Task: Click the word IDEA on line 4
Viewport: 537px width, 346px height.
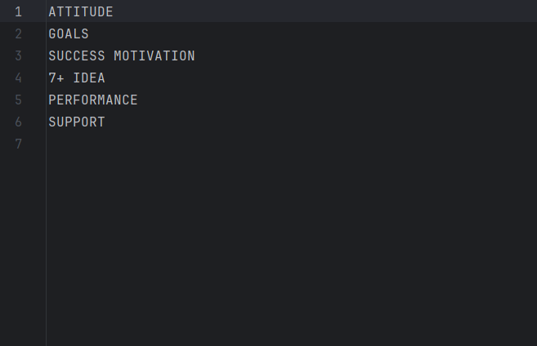Action: (x=89, y=78)
